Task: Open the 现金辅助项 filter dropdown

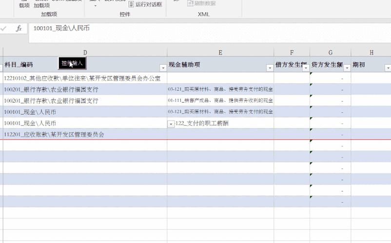Action: click(x=269, y=68)
